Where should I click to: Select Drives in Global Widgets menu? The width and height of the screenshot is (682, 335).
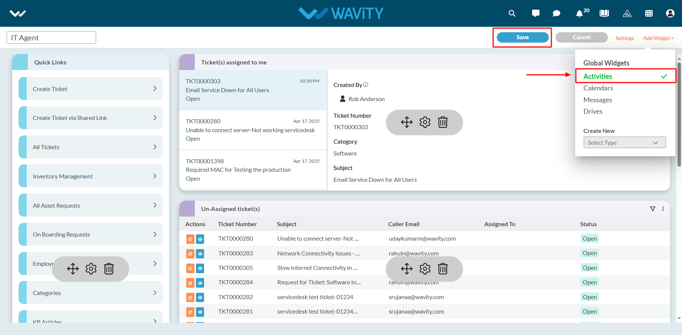tap(593, 111)
